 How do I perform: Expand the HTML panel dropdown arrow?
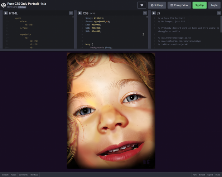[71, 13]
